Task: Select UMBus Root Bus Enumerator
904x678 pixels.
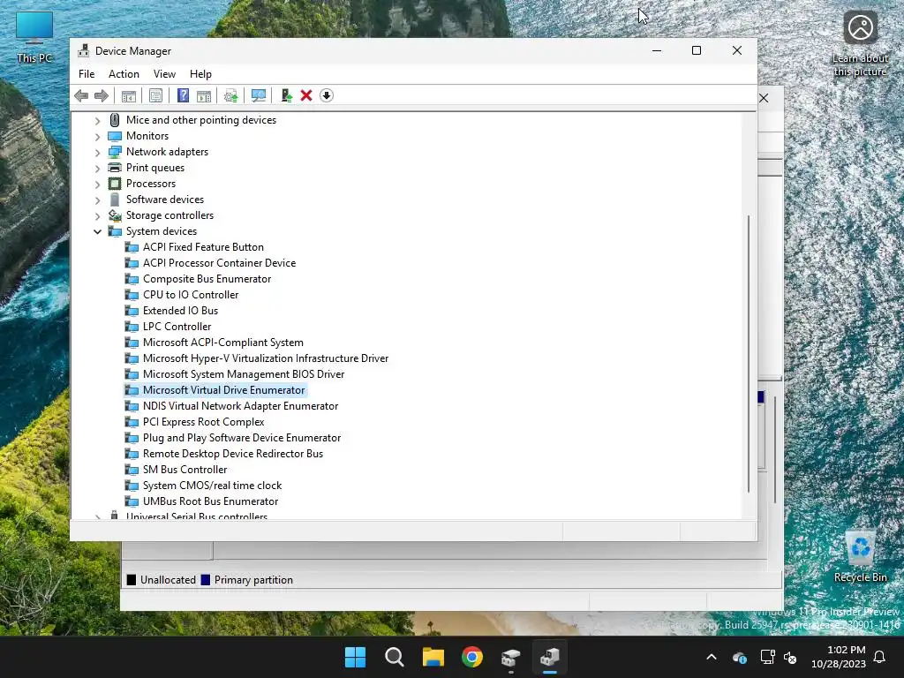Action: click(210, 501)
